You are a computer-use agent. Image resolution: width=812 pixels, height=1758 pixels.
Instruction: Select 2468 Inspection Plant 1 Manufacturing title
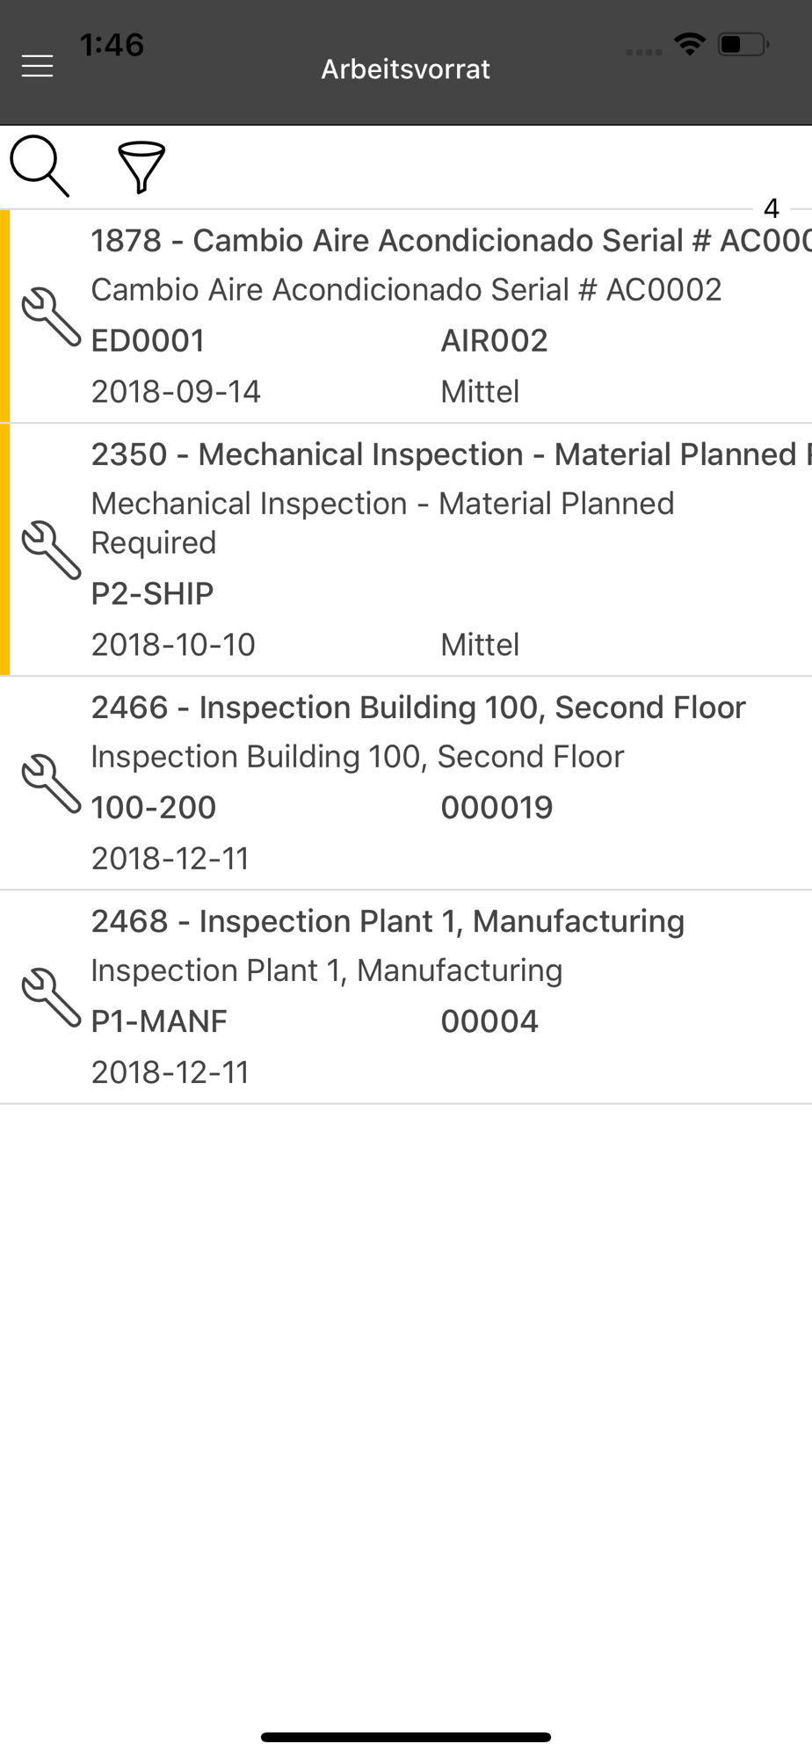(x=388, y=921)
